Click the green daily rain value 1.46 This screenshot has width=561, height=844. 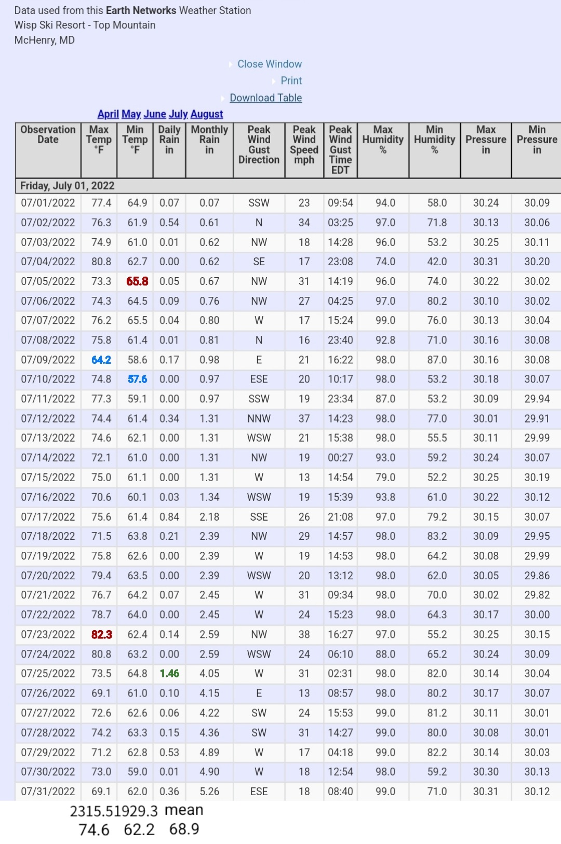169,673
